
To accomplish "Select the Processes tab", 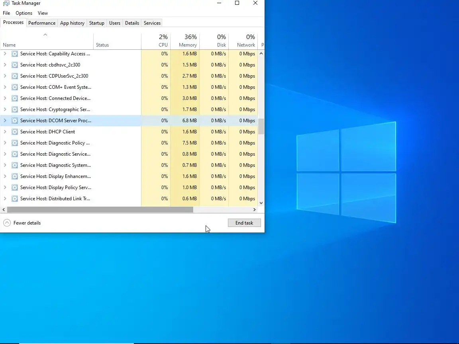I will (x=14, y=23).
